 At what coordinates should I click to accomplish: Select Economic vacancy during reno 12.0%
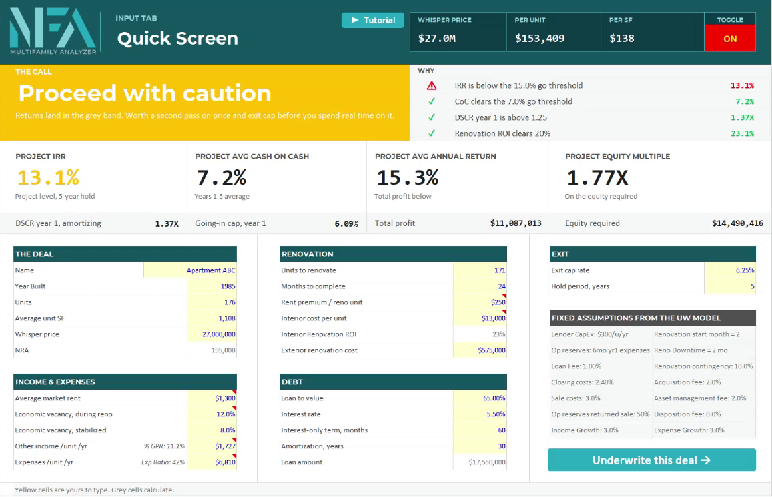(212, 414)
